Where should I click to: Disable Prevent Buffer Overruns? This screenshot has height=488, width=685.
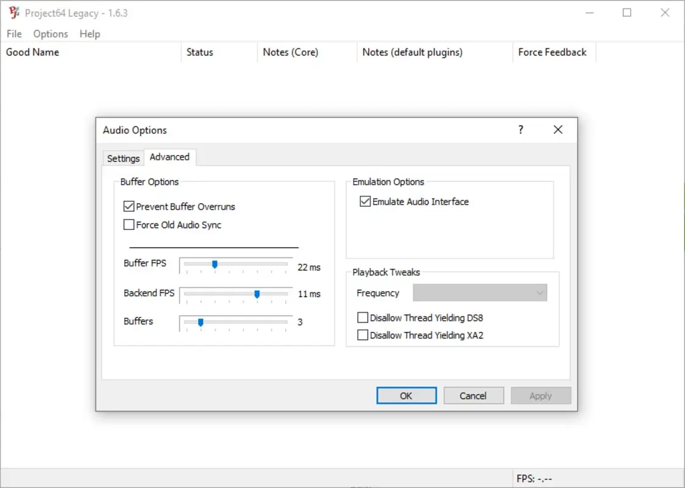click(129, 206)
